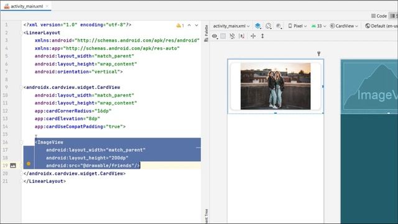This screenshot has width=398, height=224.
Task: Click android:orientation="vertical" attribute
Action: coord(77,72)
